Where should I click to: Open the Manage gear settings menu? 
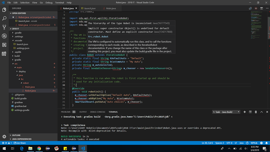(4, 137)
